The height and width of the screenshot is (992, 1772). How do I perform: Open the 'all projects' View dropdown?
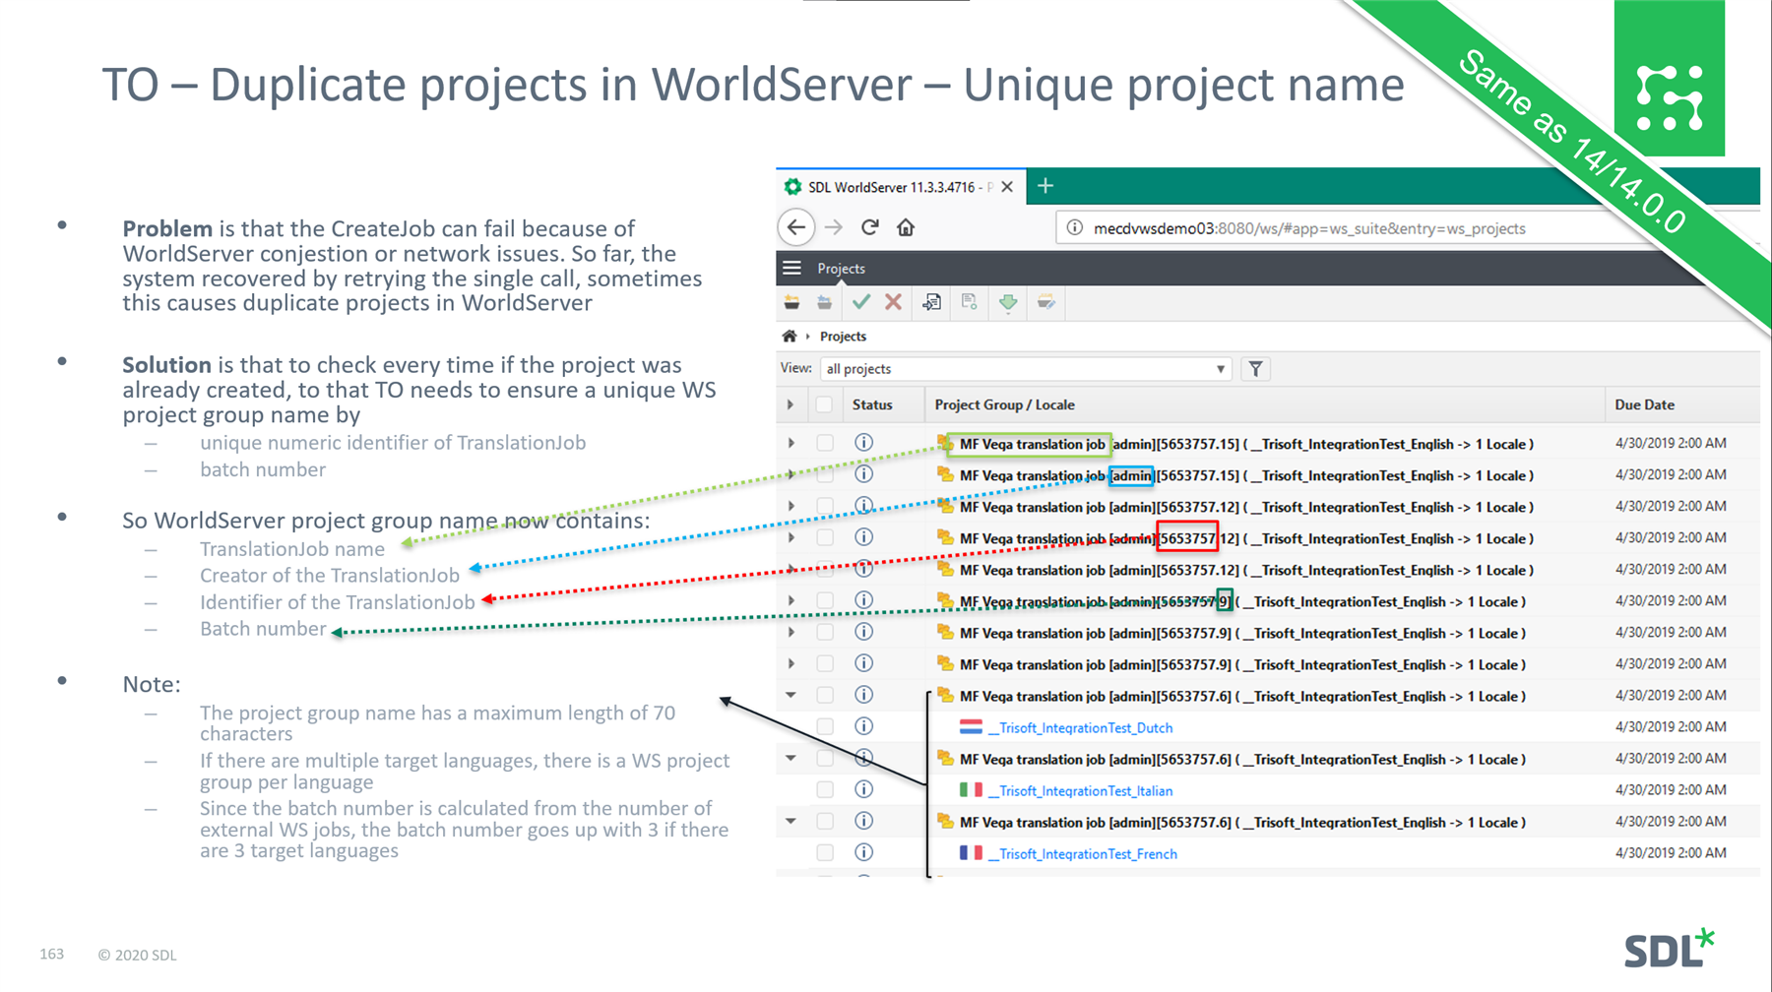pyautogui.click(x=1025, y=369)
